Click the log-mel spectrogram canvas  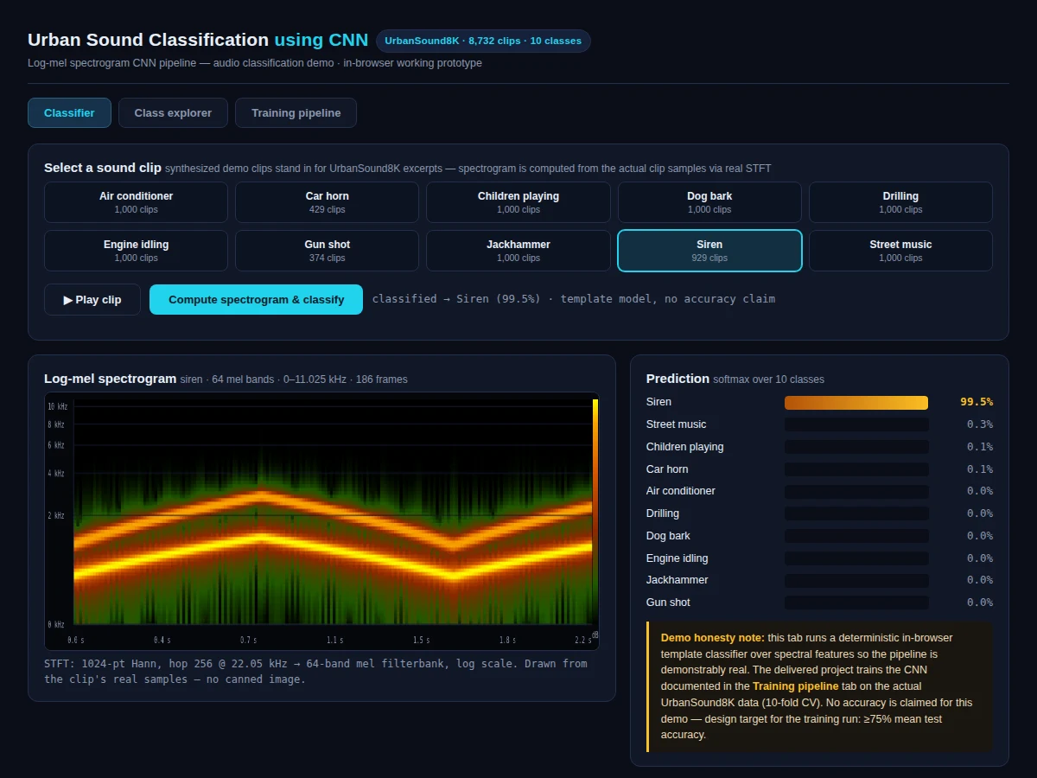click(x=321, y=521)
